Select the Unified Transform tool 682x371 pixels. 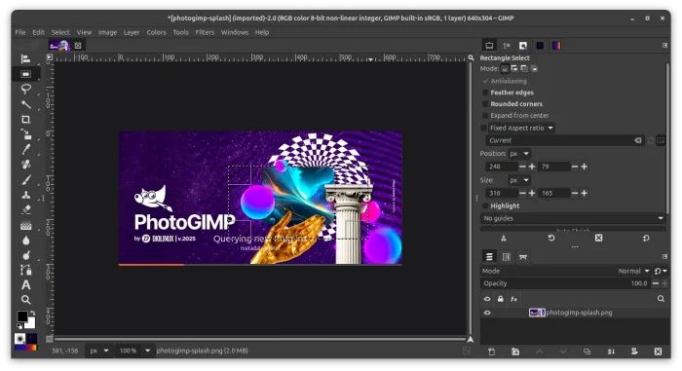[x=25, y=134]
